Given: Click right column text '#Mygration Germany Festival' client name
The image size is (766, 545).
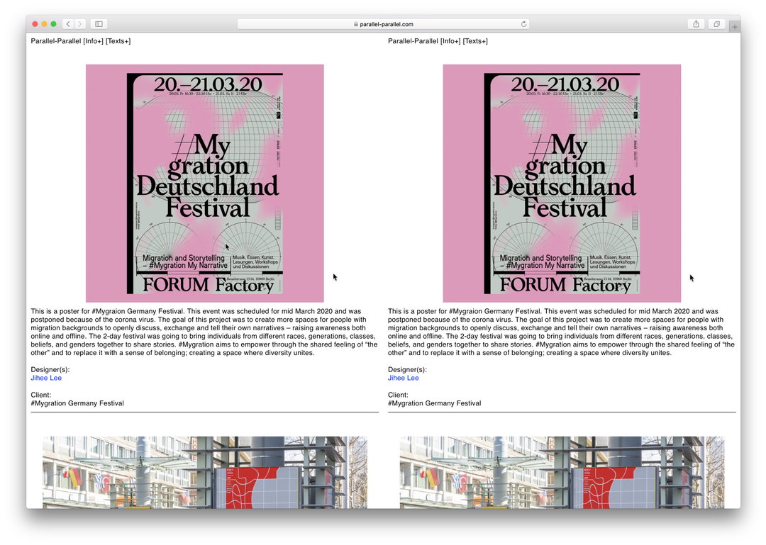Looking at the screenshot, I should tap(434, 403).
